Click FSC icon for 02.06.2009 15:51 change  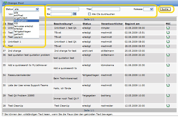click(168, 33)
